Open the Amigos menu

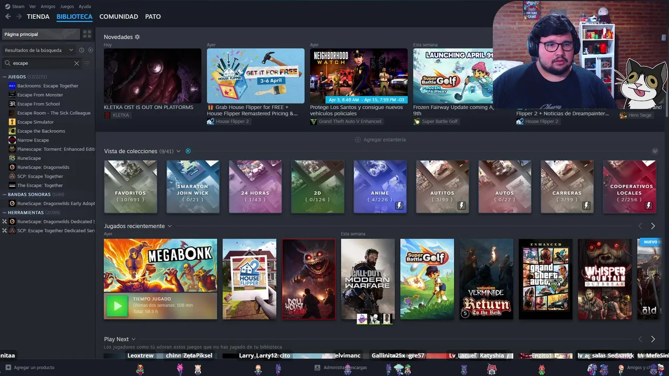48,6
